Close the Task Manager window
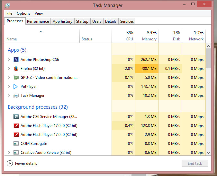Screen dimensions: 217x176 (204, 4)
